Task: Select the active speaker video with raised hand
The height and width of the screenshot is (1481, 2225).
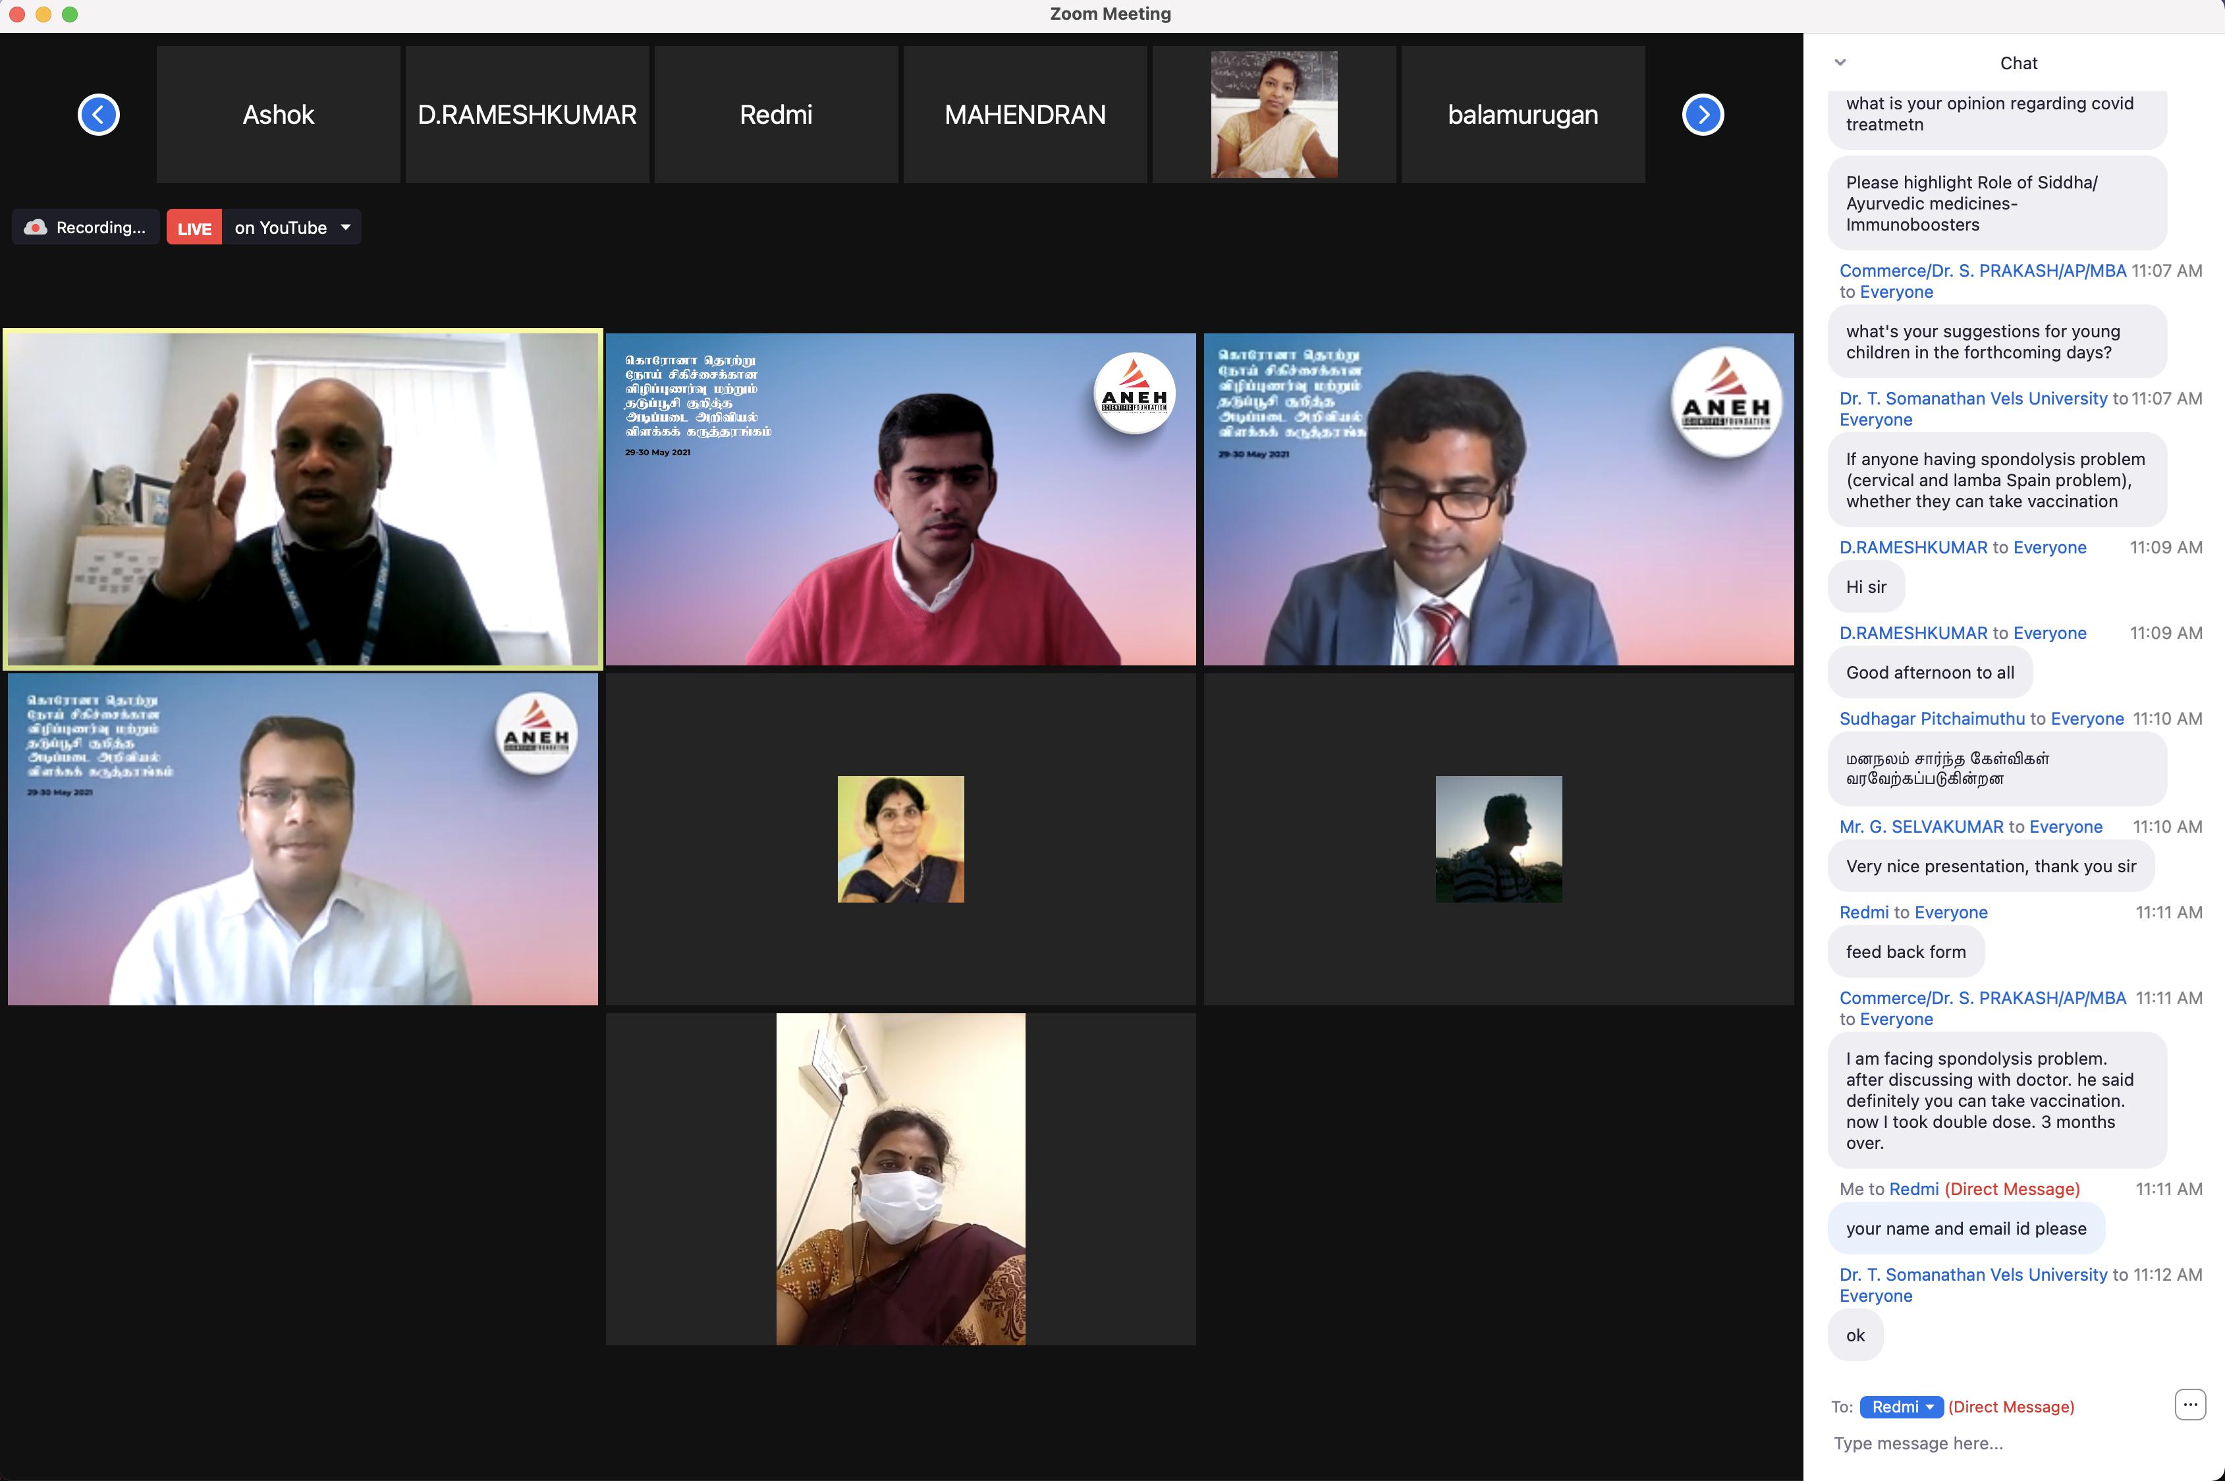Action: [x=302, y=499]
